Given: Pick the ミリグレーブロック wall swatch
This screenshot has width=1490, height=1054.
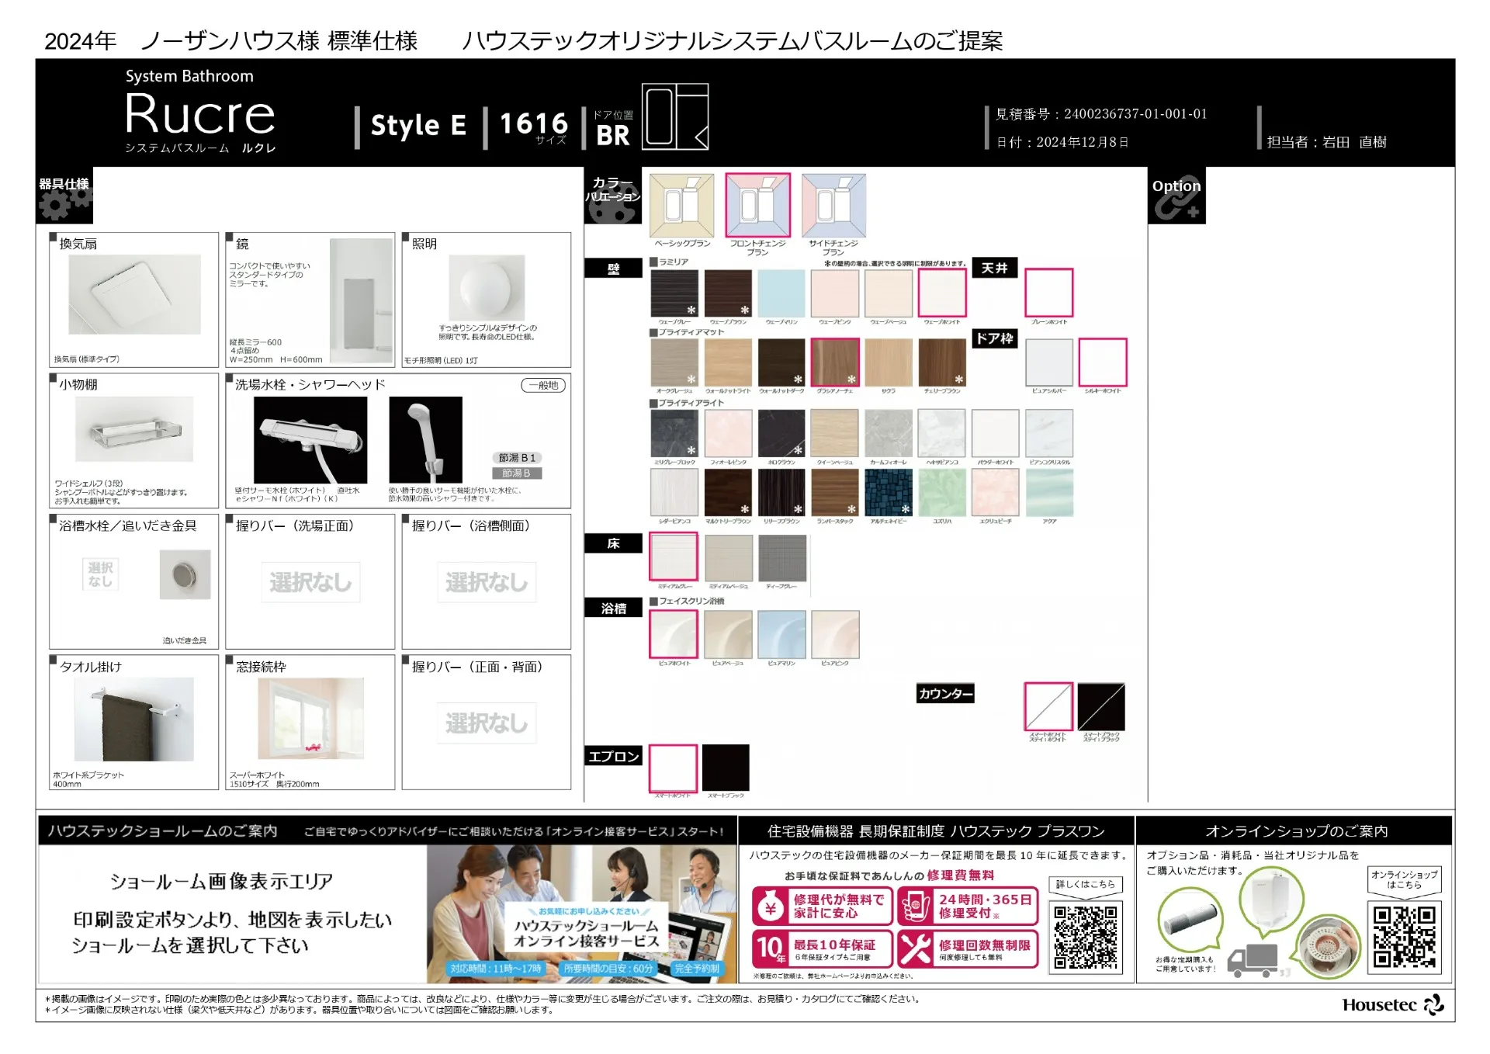Looking at the screenshot, I should point(674,433).
